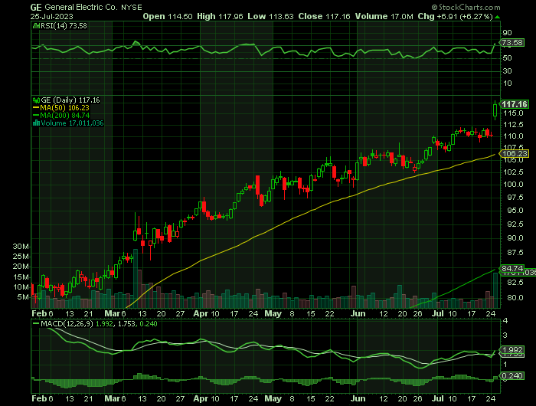
Task: Click the 25-Jul-2023 date label
Action: (x=51, y=16)
